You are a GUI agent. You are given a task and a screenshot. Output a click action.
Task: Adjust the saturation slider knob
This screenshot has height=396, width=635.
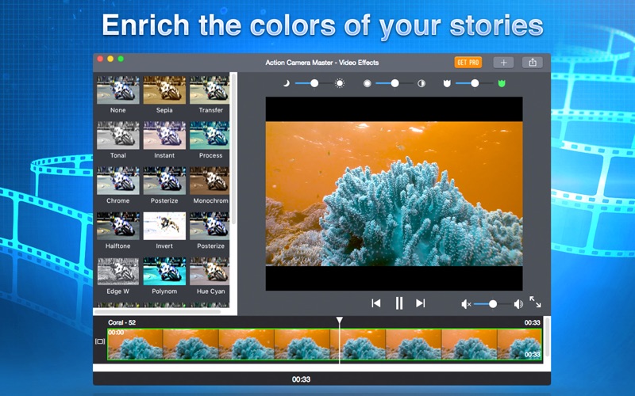tap(475, 83)
